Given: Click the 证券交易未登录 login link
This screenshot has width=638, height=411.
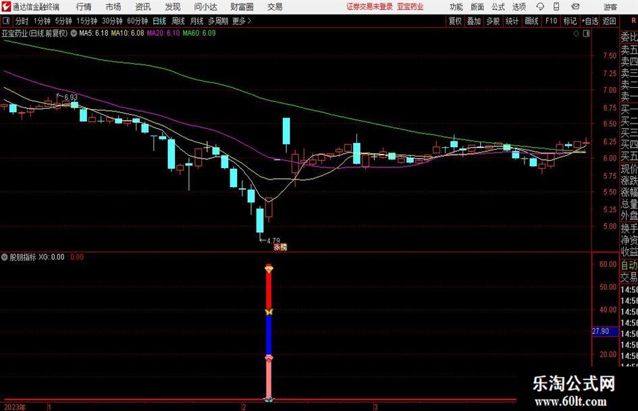Looking at the screenshot, I should pyautogui.click(x=369, y=7).
